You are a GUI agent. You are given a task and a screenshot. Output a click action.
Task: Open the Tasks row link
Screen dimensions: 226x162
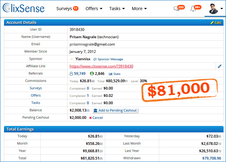(36, 103)
